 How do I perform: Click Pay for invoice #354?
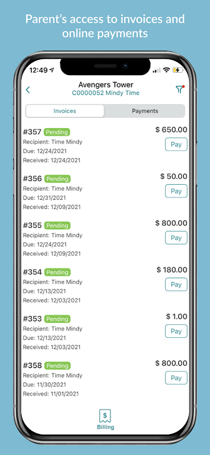pos(176,284)
